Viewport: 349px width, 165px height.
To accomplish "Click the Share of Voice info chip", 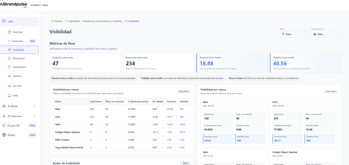I will [263, 78].
